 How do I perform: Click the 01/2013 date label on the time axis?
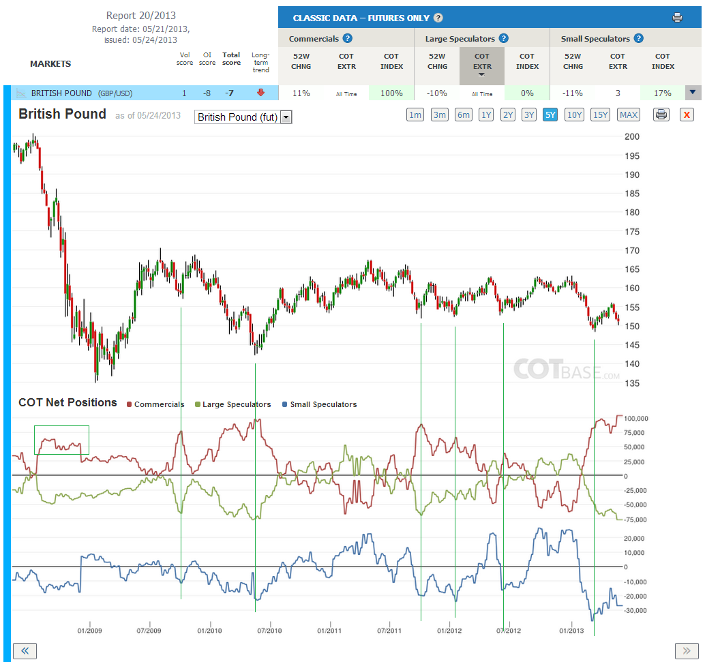point(571,631)
